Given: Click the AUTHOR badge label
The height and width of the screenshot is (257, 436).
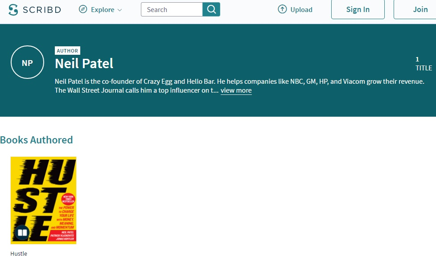Looking at the screenshot, I should tap(68, 51).
